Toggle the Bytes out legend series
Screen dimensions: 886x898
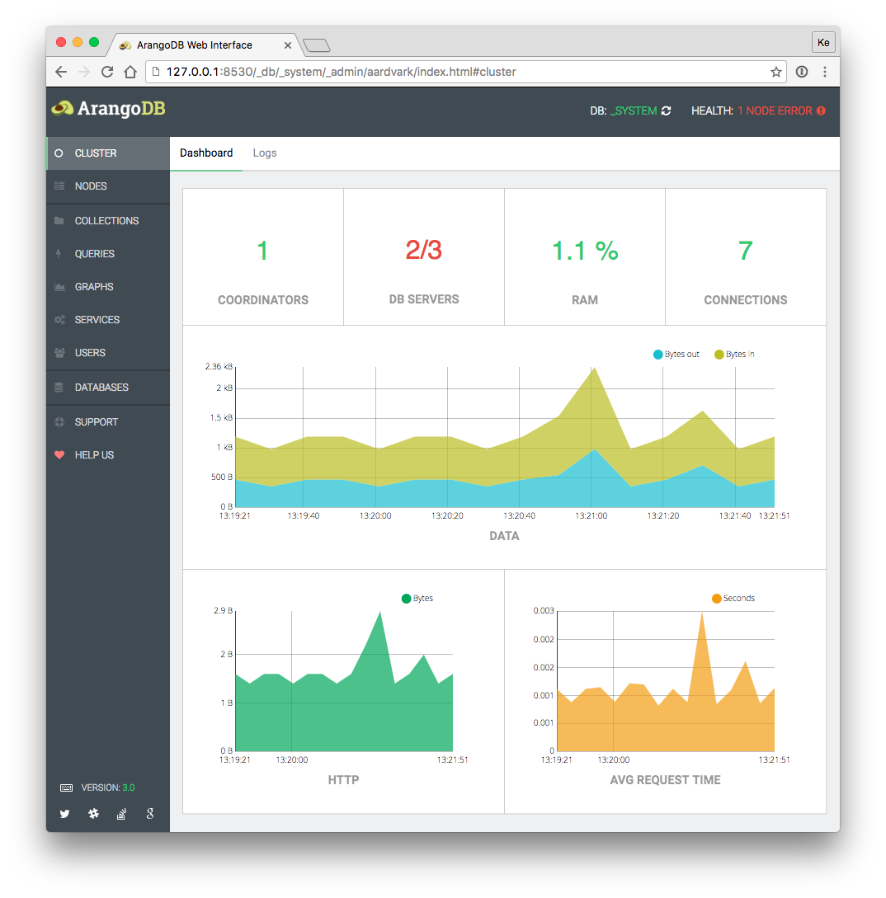[x=676, y=355]
